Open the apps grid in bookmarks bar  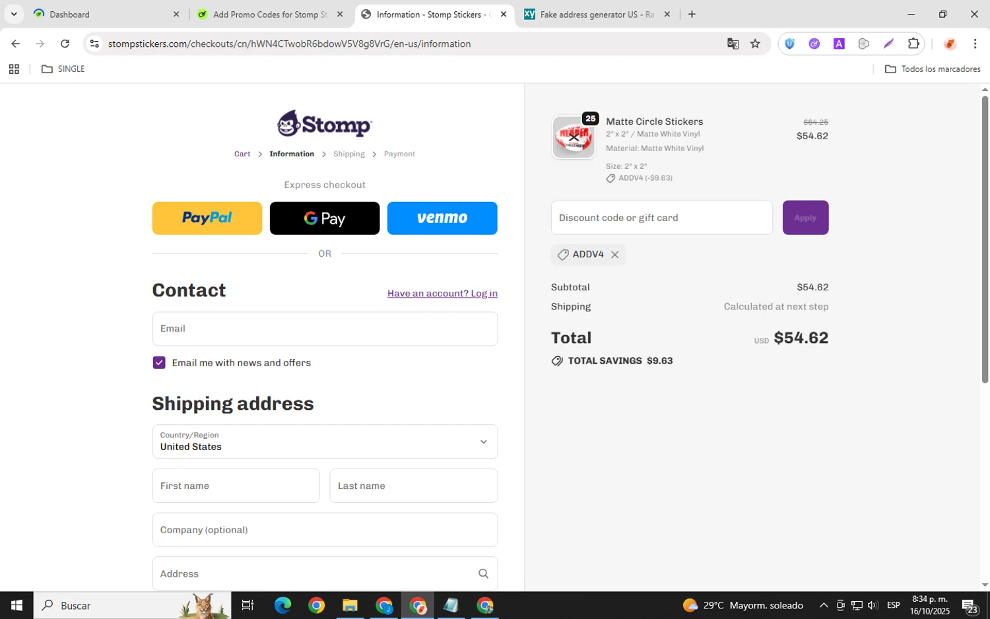14,69
